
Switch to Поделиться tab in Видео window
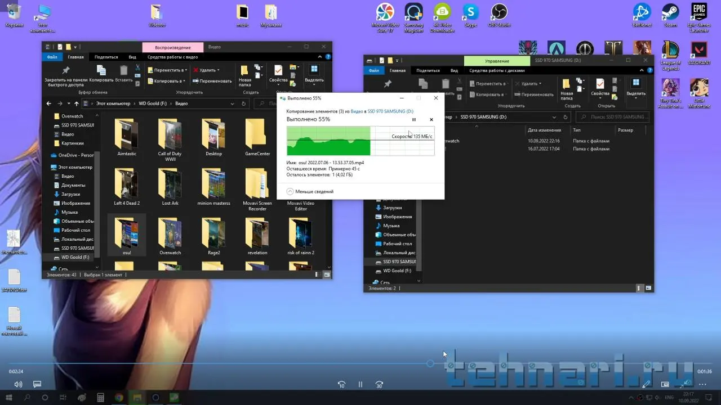tap(106, 57)
